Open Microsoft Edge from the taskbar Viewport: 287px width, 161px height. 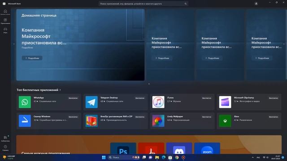click(x=164, y=157)
